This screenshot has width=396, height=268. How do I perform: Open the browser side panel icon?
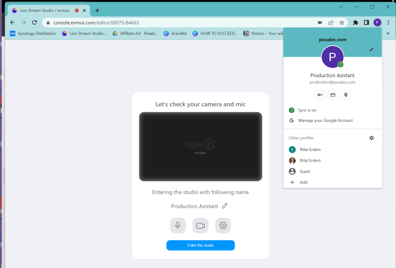(367, 23)
